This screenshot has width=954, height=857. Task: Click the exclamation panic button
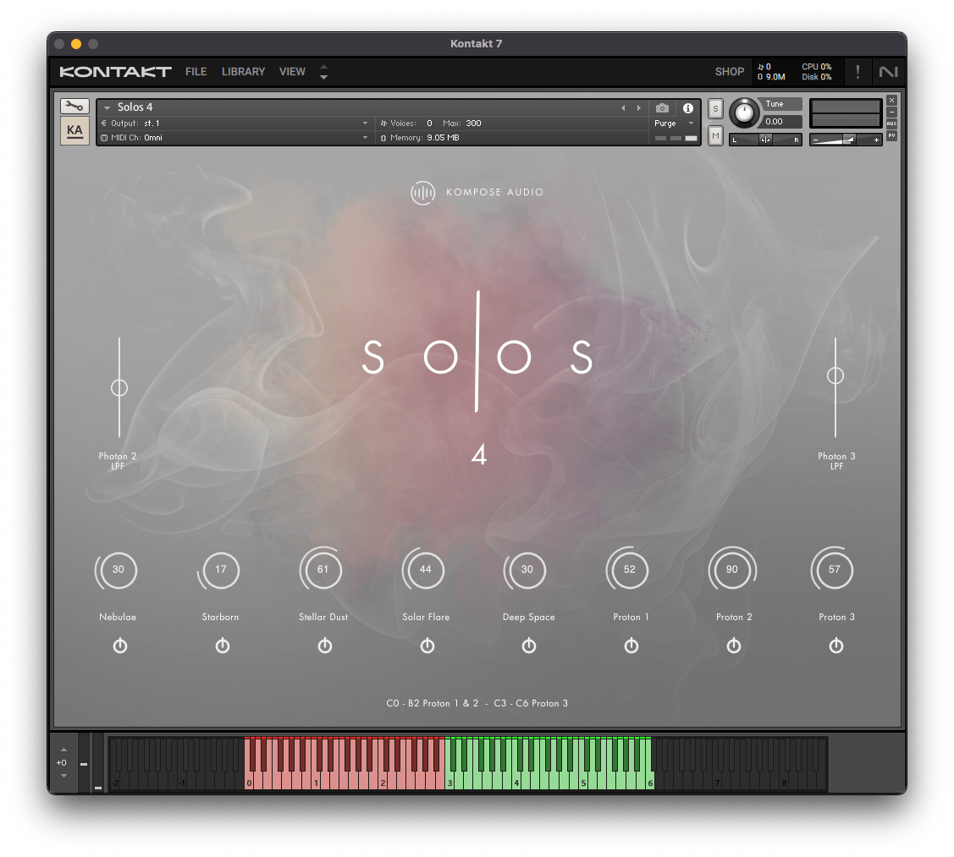pyautogui.click(x=857, y=72)
